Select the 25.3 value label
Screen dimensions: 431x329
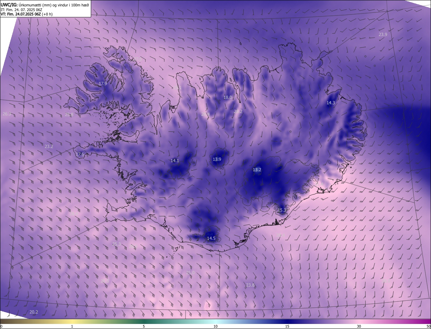coord(117,244)
